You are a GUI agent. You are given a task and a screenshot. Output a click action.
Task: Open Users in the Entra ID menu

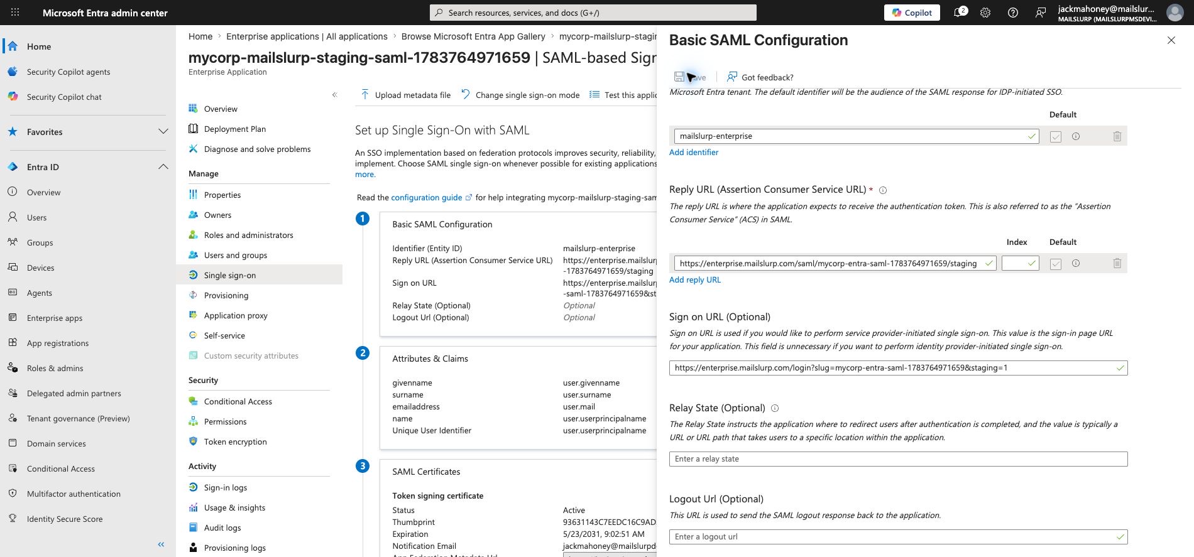pyautogui.click(x=36, y=217)
